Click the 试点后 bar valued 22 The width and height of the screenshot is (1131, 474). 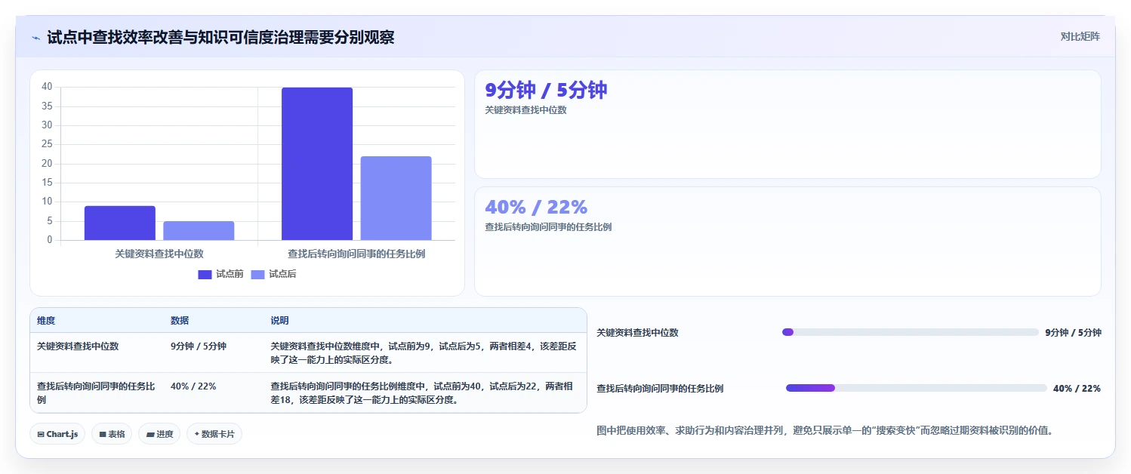pos(396,199)
